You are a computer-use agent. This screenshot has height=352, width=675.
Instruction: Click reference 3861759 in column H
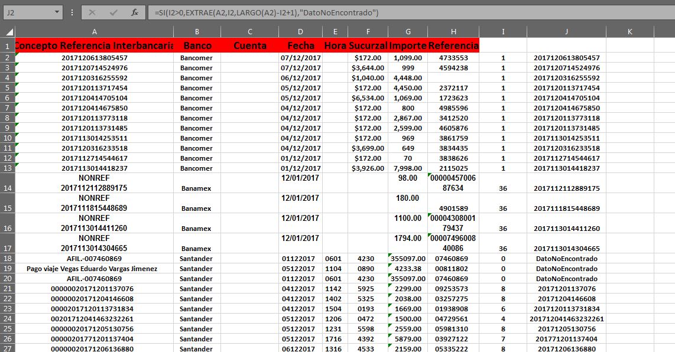point(453,138)
